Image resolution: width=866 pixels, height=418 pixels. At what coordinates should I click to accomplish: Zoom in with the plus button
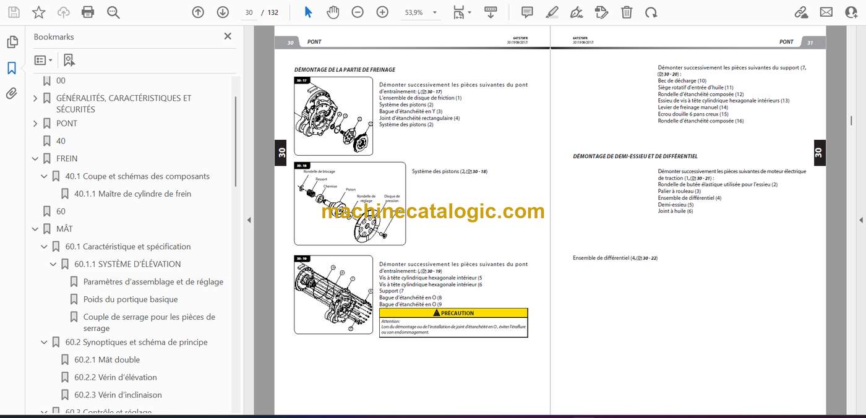pyautogui.click(x=382, y=12)
